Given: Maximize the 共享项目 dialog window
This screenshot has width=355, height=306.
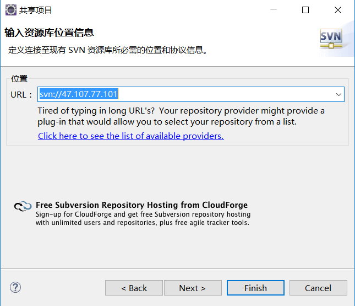Looking at the screenshot, I should tap(305, 10).
